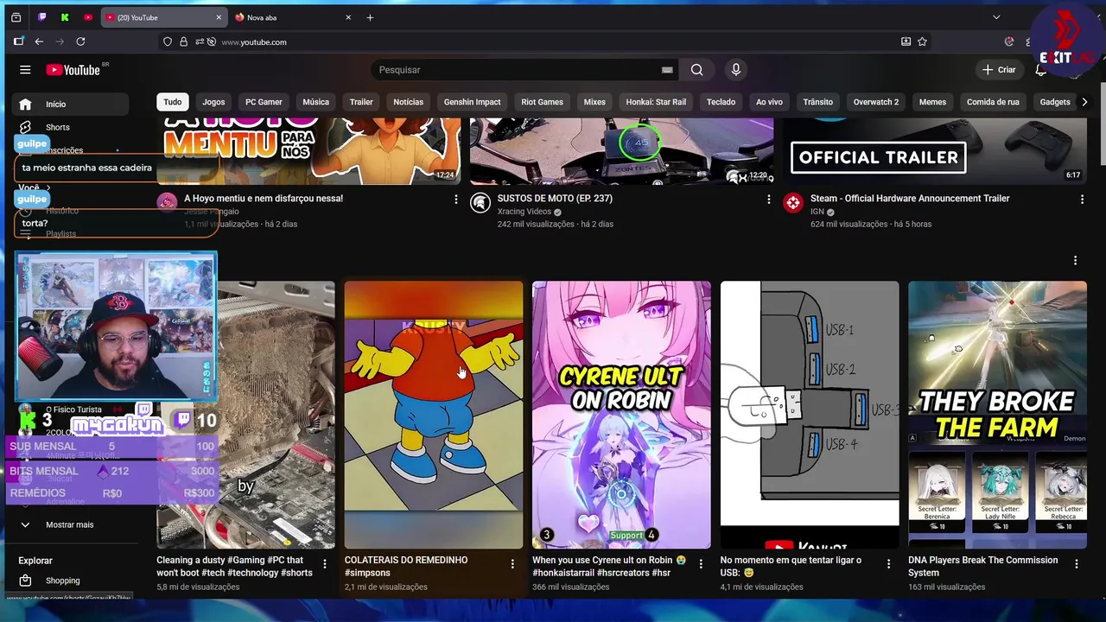Click the browser reload button

pos(80,41)
